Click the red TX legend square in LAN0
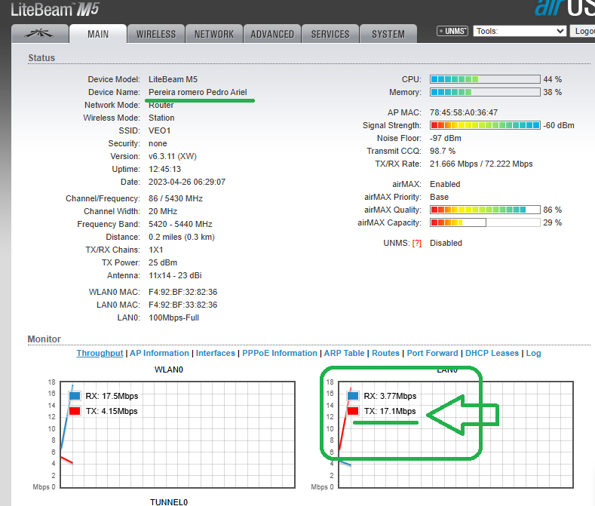 tap(353, 411)
